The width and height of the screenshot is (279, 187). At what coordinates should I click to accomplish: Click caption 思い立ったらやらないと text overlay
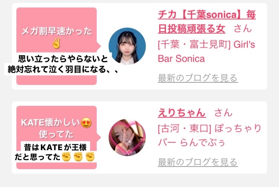(63, 59)
